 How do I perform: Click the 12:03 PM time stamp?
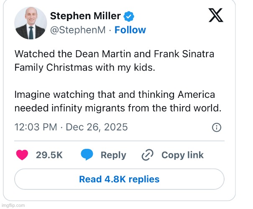pyautogui.click(x=36, y=127)
